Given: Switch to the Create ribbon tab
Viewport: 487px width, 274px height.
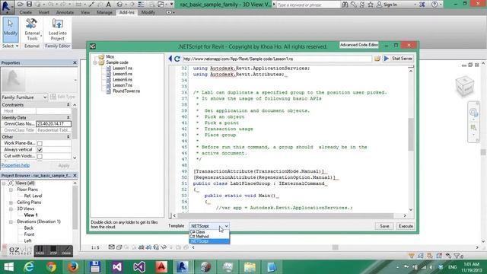Looking at the screenshot, I should coord(25,12).
